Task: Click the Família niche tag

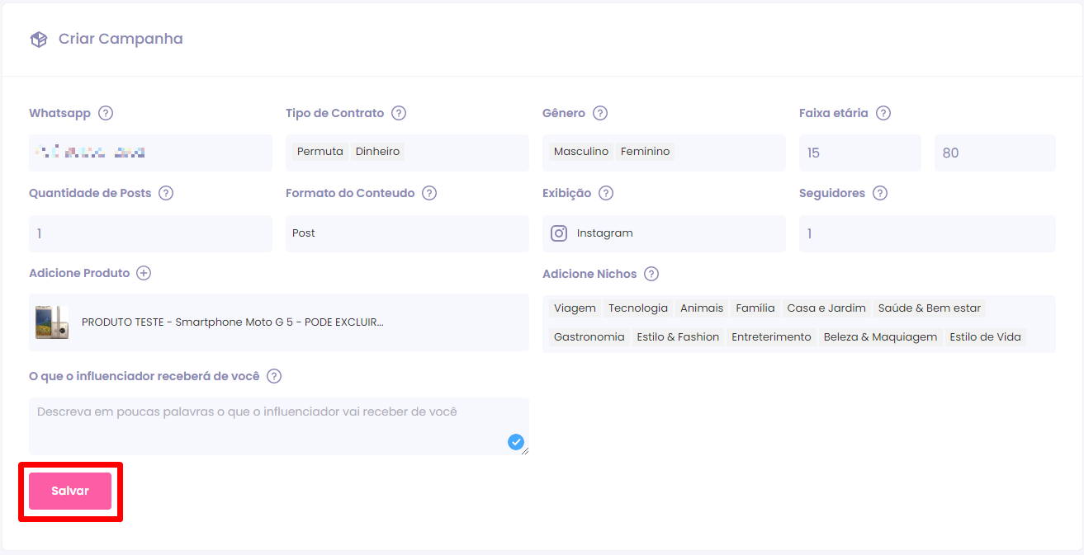Action: pos(755,308)
